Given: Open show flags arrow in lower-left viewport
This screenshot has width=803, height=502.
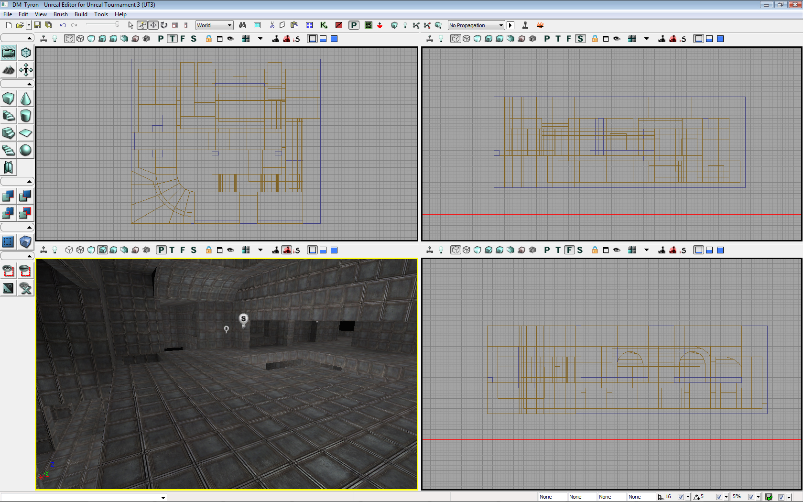Looking at the screenshot, I should click(x=260, y=250).
